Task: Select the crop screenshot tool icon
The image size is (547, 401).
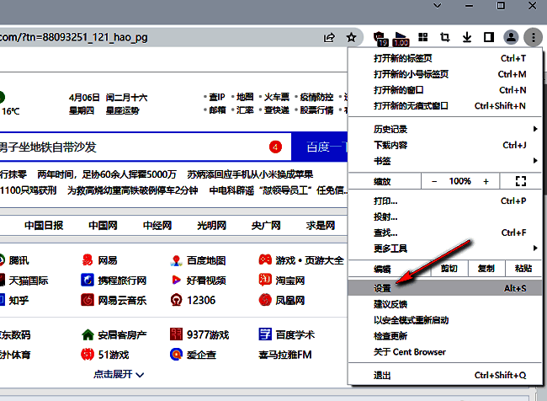Action: (445, 37)
